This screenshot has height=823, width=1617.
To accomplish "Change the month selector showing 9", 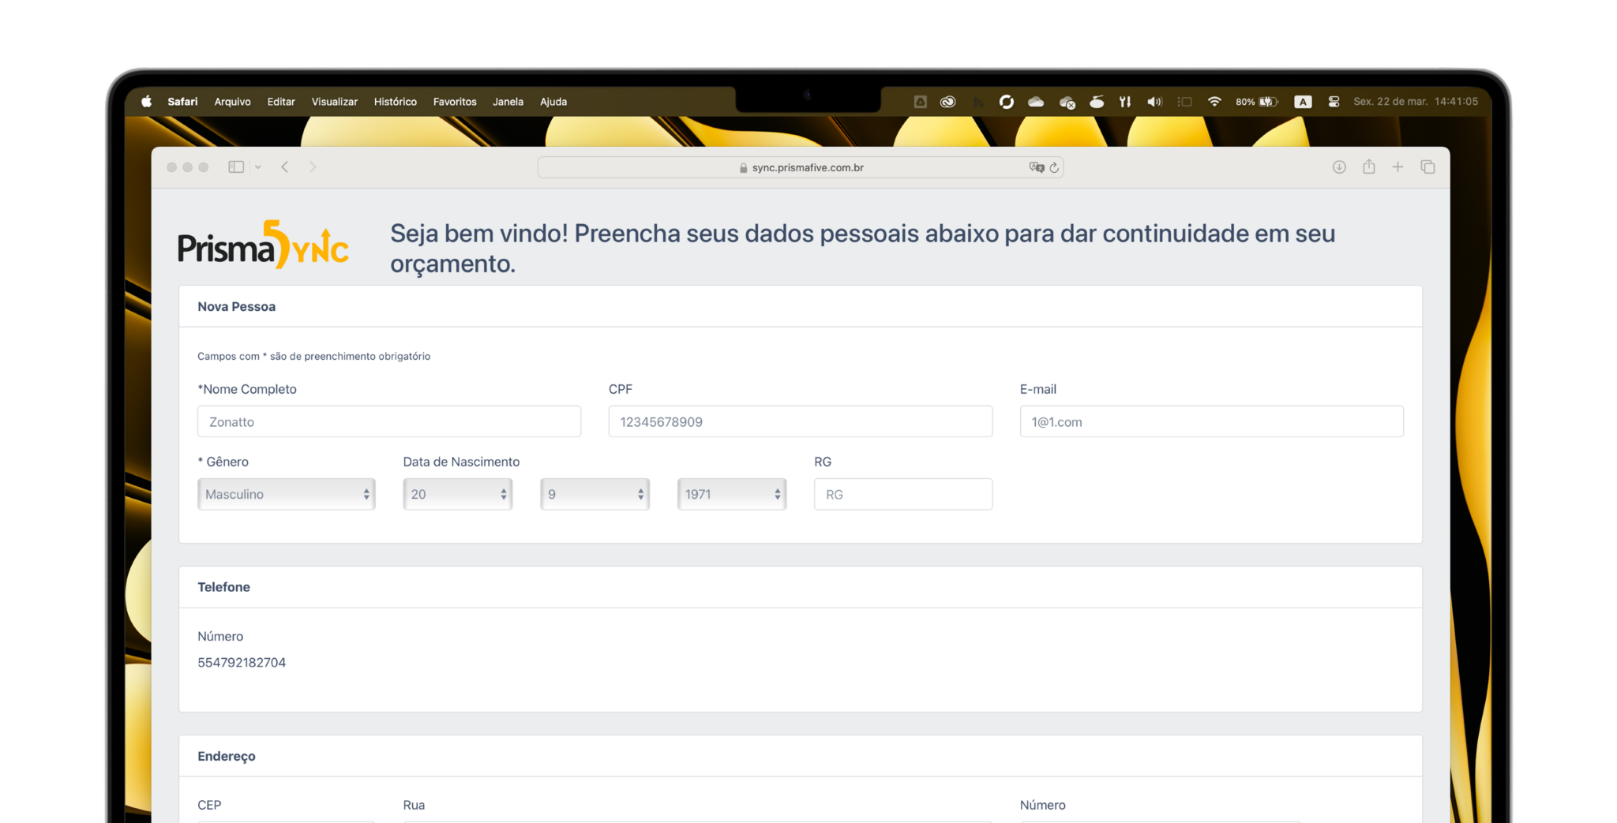I will tap(594, 493).
